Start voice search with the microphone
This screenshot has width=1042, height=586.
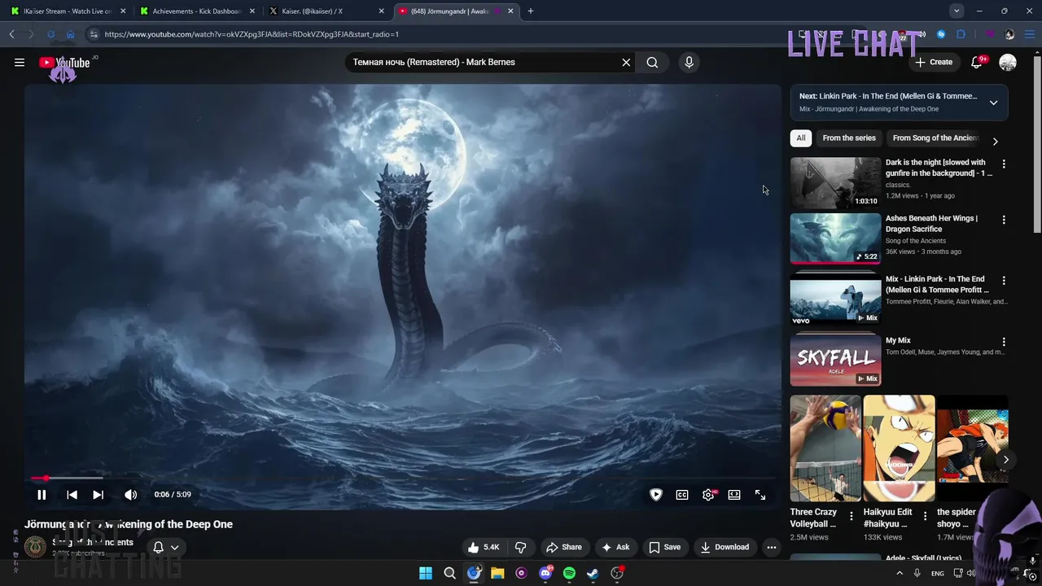click(689, 63)
